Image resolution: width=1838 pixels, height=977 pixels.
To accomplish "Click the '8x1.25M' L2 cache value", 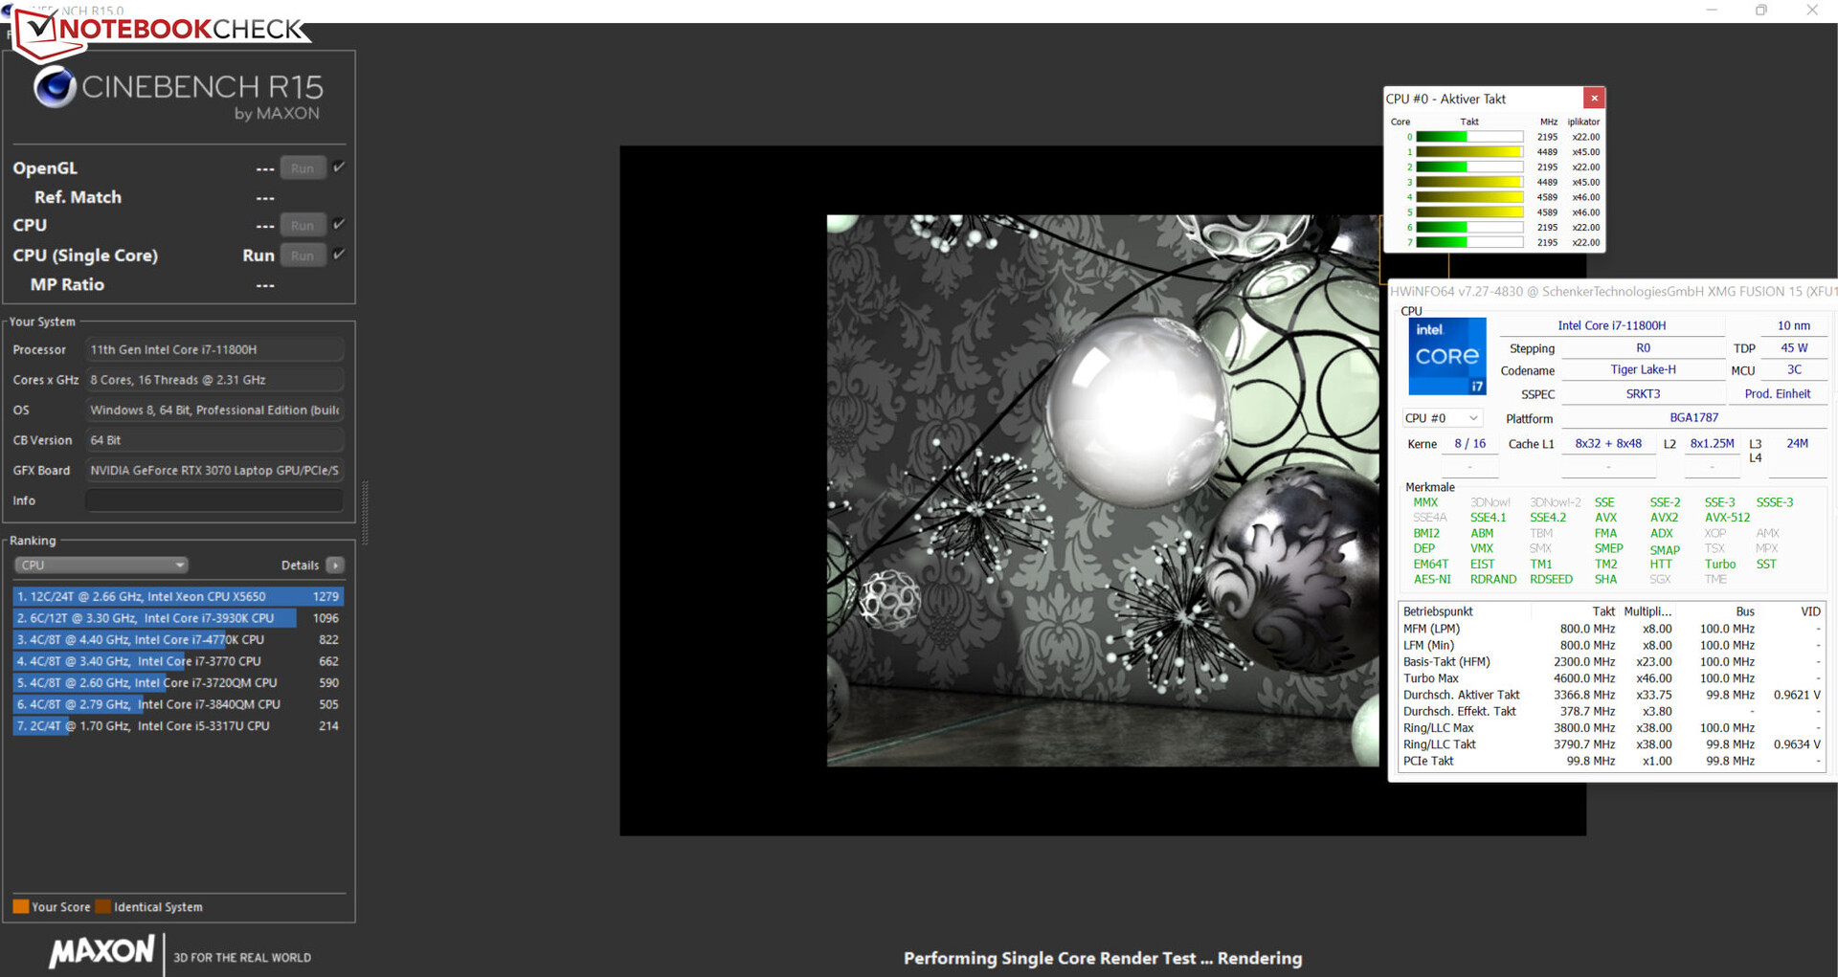I will [1712, 443].
